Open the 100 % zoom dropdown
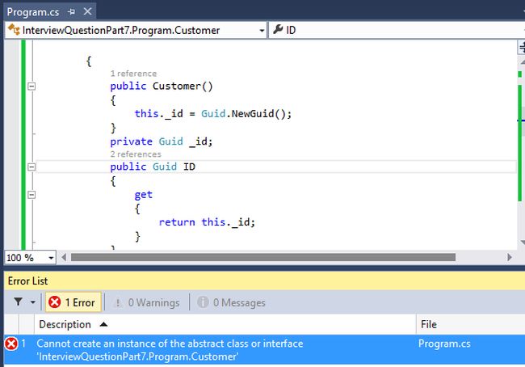The height and width of the screenshot is (367, 525). [51, 258]
